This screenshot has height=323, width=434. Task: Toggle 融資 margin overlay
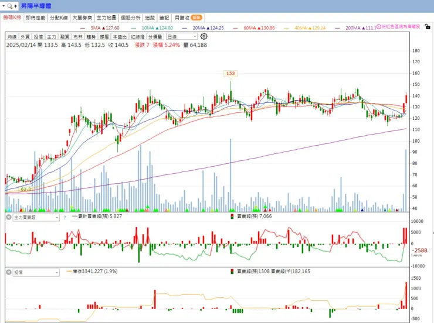click(65, 36)
